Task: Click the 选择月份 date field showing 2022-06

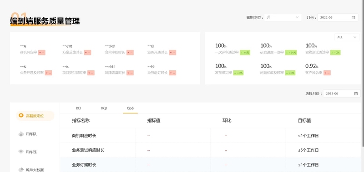Action: [342, 93]
